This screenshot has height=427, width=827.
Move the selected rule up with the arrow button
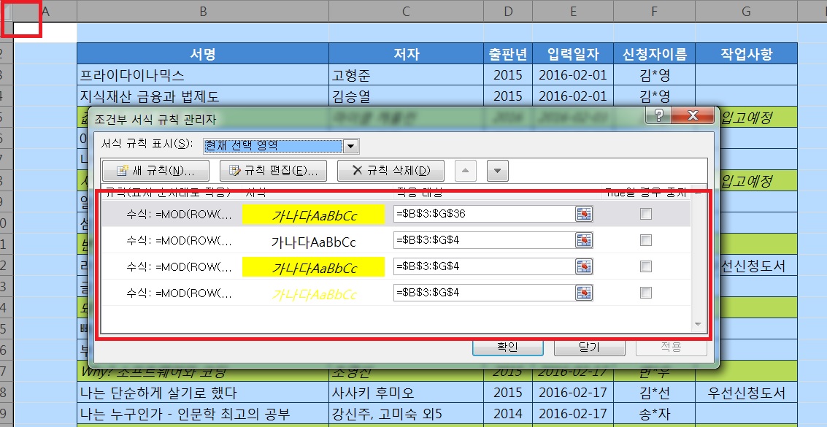tap(466, 171)
